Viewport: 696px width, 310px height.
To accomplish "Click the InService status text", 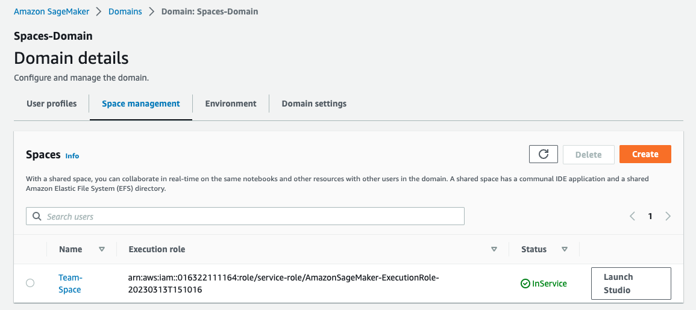I will click(550, 284).
